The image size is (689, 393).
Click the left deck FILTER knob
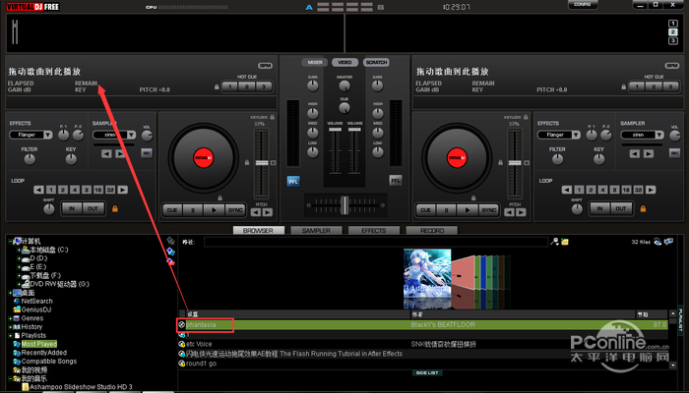(30, 159)
